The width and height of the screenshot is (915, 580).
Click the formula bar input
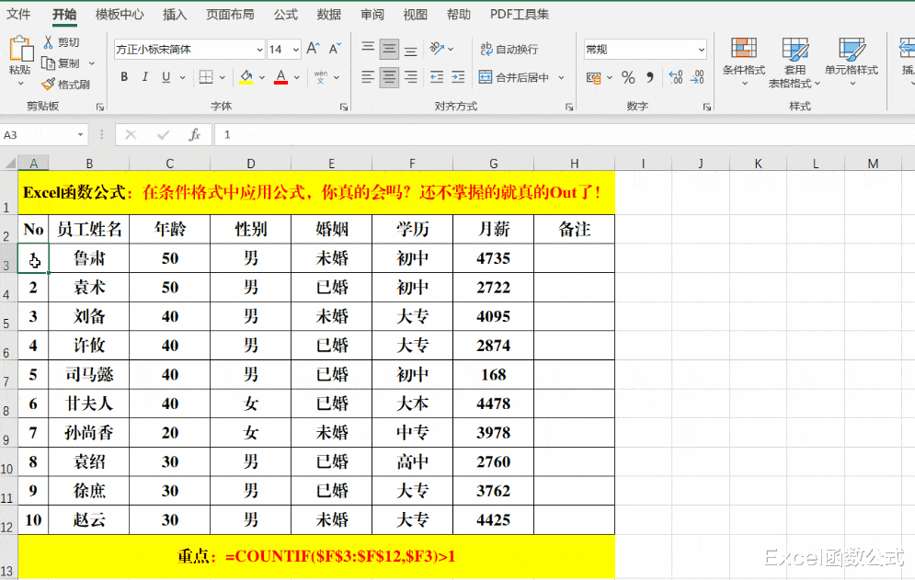[564, 135]
